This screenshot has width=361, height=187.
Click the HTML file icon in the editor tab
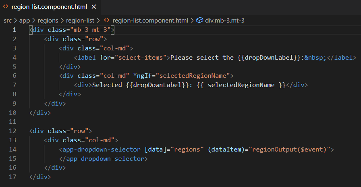(x=6, y=7)
